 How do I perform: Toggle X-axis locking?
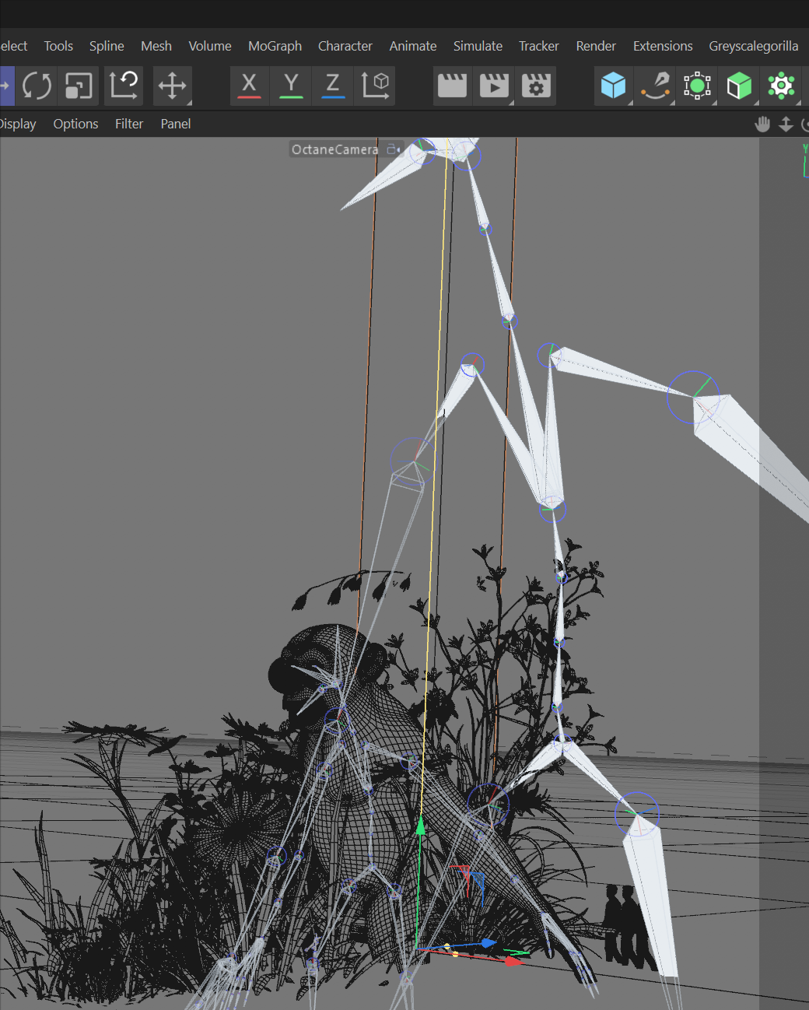pyautogui.click(x=248, y=86)
